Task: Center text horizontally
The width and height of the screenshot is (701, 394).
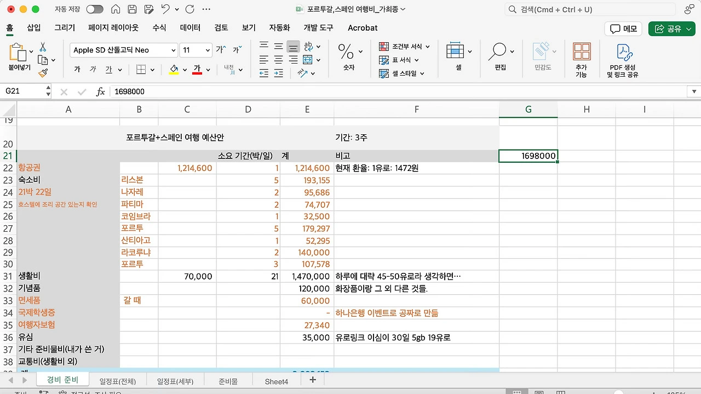Action: coord(279,60)
